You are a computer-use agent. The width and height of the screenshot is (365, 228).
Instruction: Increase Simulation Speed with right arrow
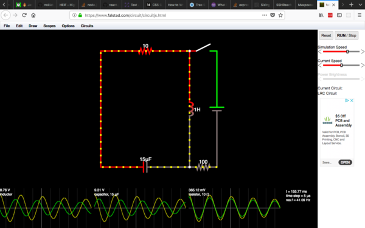pos(363,52)
